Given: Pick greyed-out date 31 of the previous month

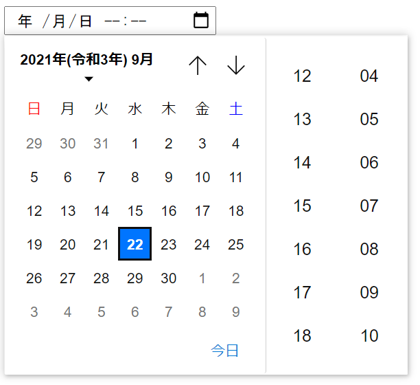Looking at the screenshot, I should click(x=101, y=144).
